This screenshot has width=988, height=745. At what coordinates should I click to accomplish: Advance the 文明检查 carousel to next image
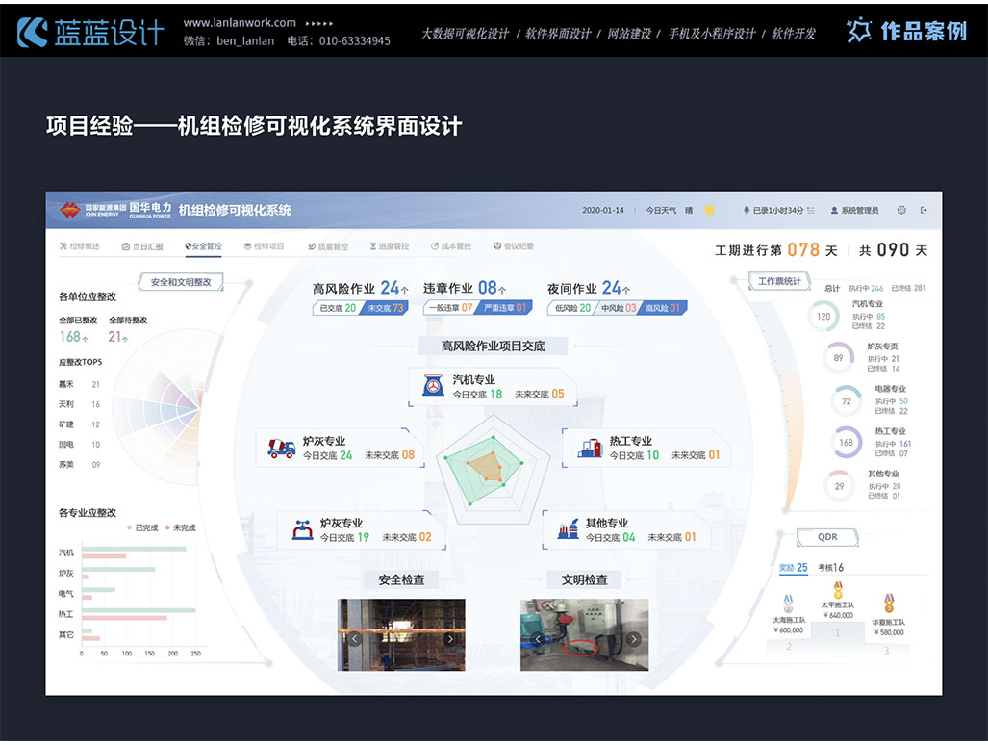(633, 638)
